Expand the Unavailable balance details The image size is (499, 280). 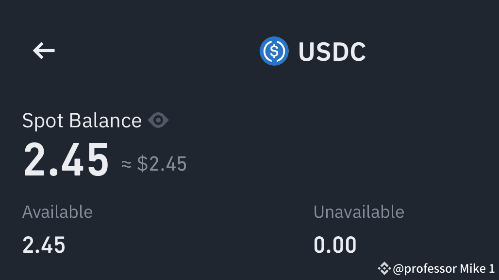pyautogui.click(x=359, y=212)
